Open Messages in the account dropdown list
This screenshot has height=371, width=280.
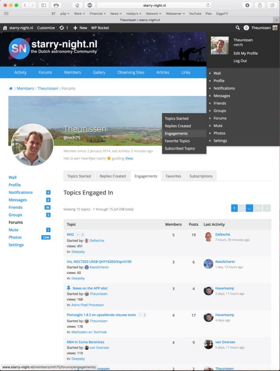click(x=222, y=95)
